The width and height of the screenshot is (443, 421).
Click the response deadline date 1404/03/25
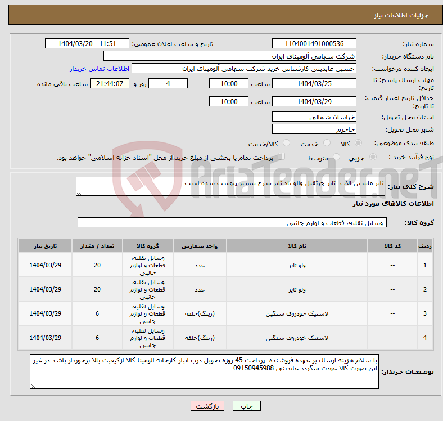click(x=314, y=84)
